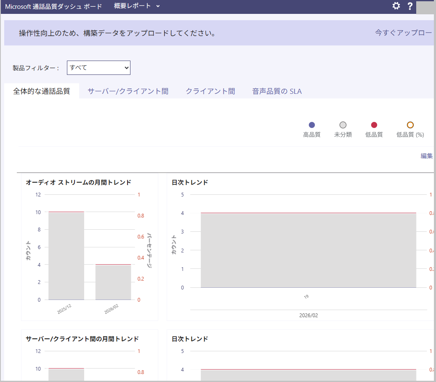
Task: Select the 全体的な通話品質 tab
Action: 42,91
